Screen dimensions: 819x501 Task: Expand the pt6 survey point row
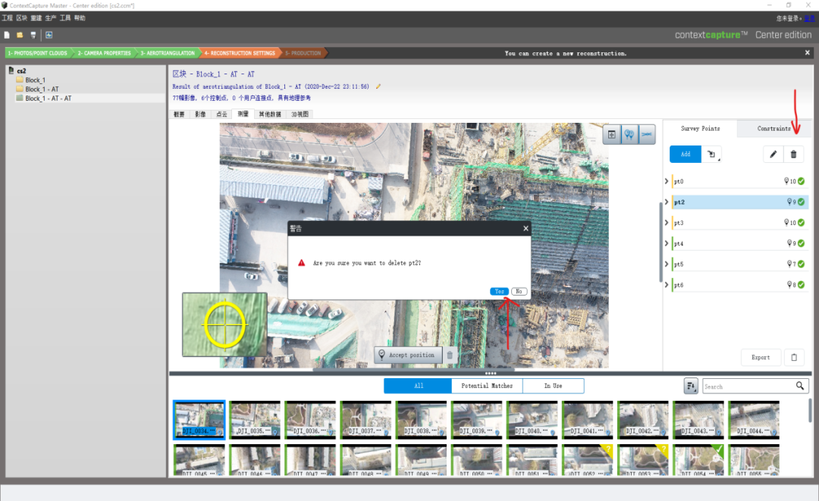pos(667,284)
